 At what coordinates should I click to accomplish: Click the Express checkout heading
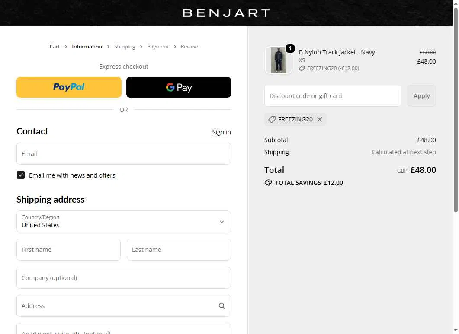click(x=124, y=67)
